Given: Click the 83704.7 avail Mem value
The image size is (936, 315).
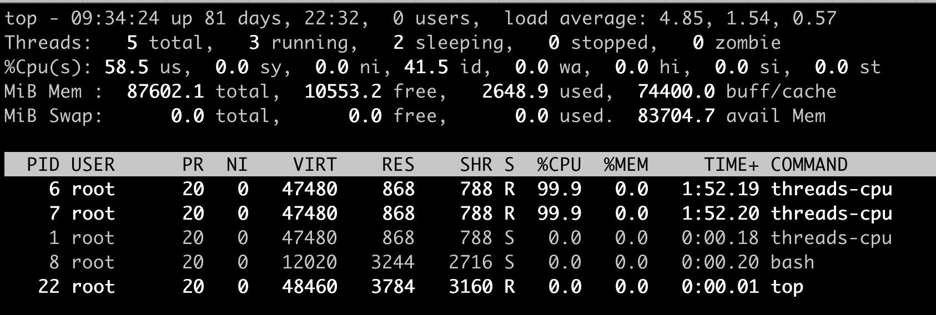Looking at the screenshot, I should click(x=676, y=116).
